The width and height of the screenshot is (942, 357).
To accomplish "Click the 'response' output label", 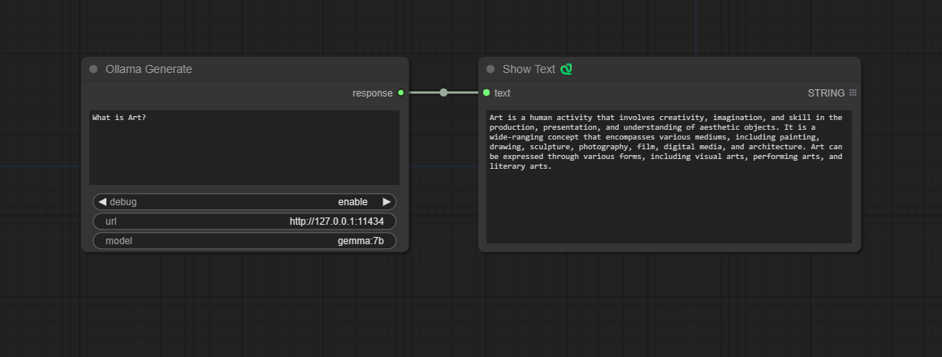I will tap(373, 93).
